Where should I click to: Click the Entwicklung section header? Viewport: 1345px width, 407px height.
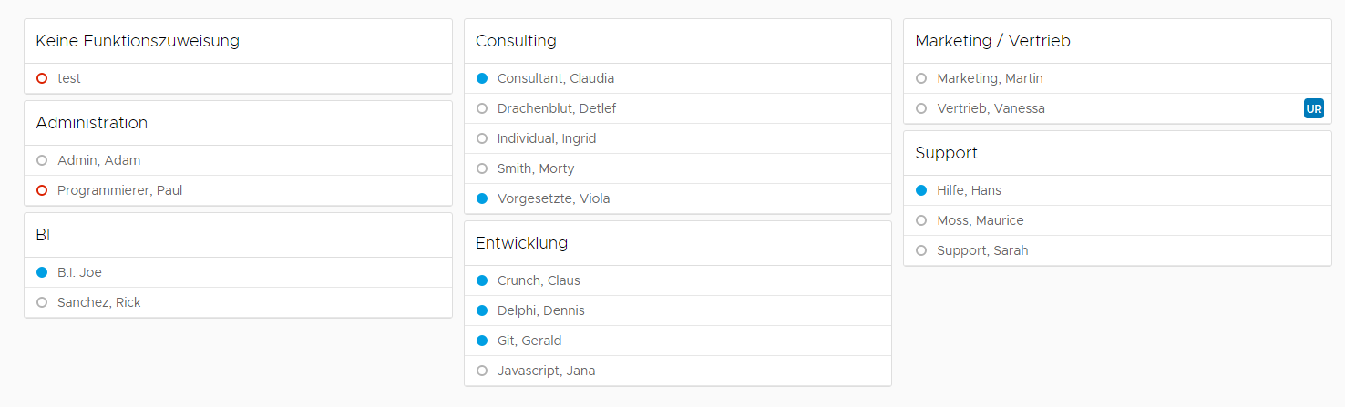pos(521,243)
